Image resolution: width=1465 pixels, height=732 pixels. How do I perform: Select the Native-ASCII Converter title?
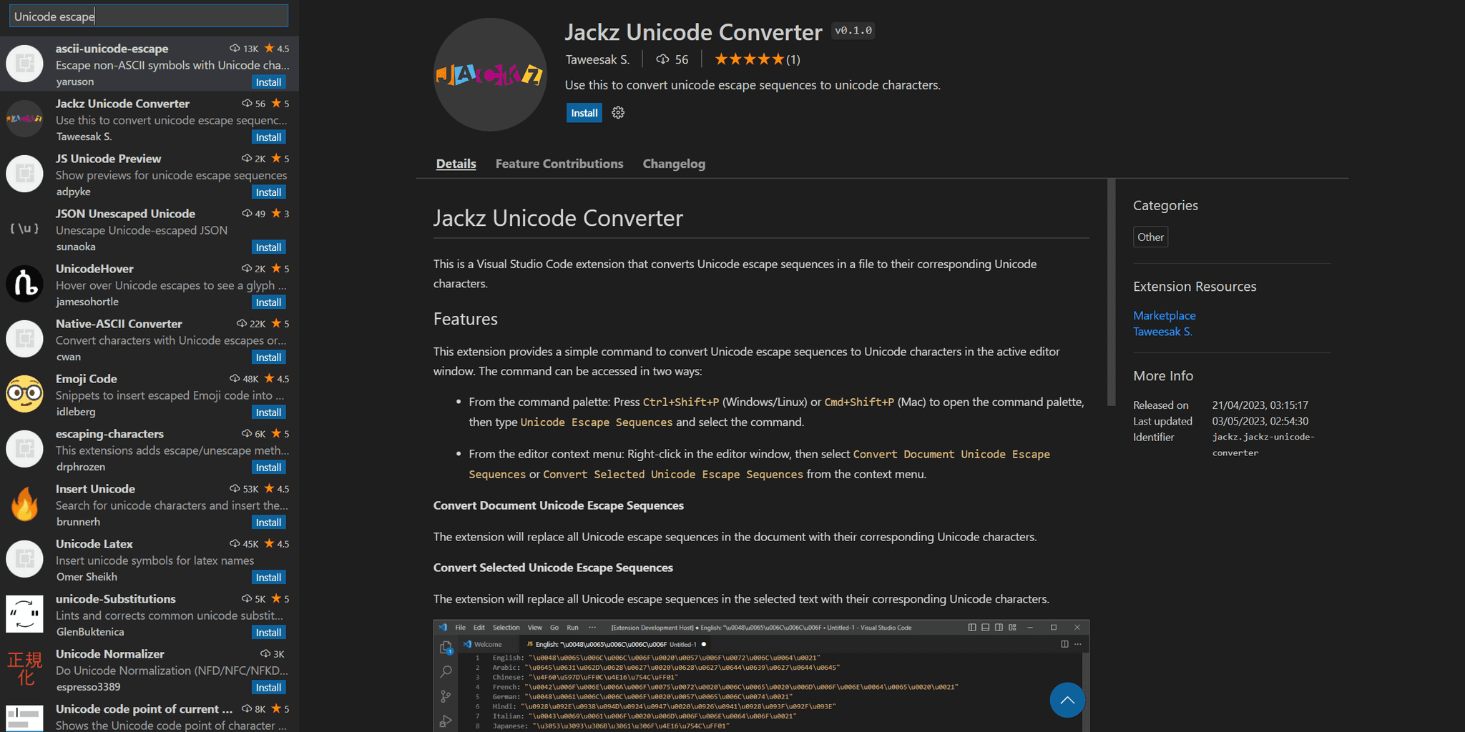tap(119, 324)
